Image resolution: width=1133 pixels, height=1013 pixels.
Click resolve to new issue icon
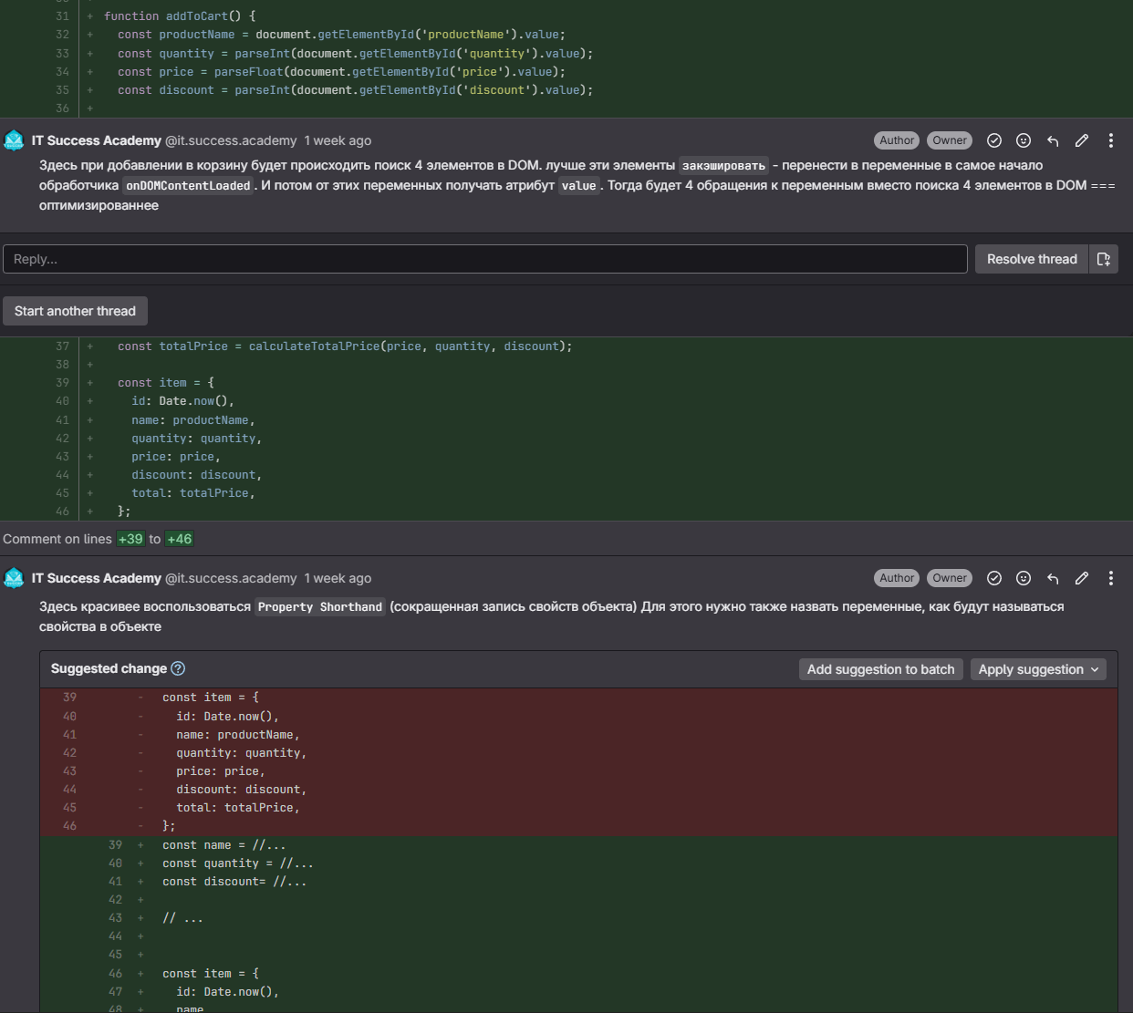(x=1104, y=259)
